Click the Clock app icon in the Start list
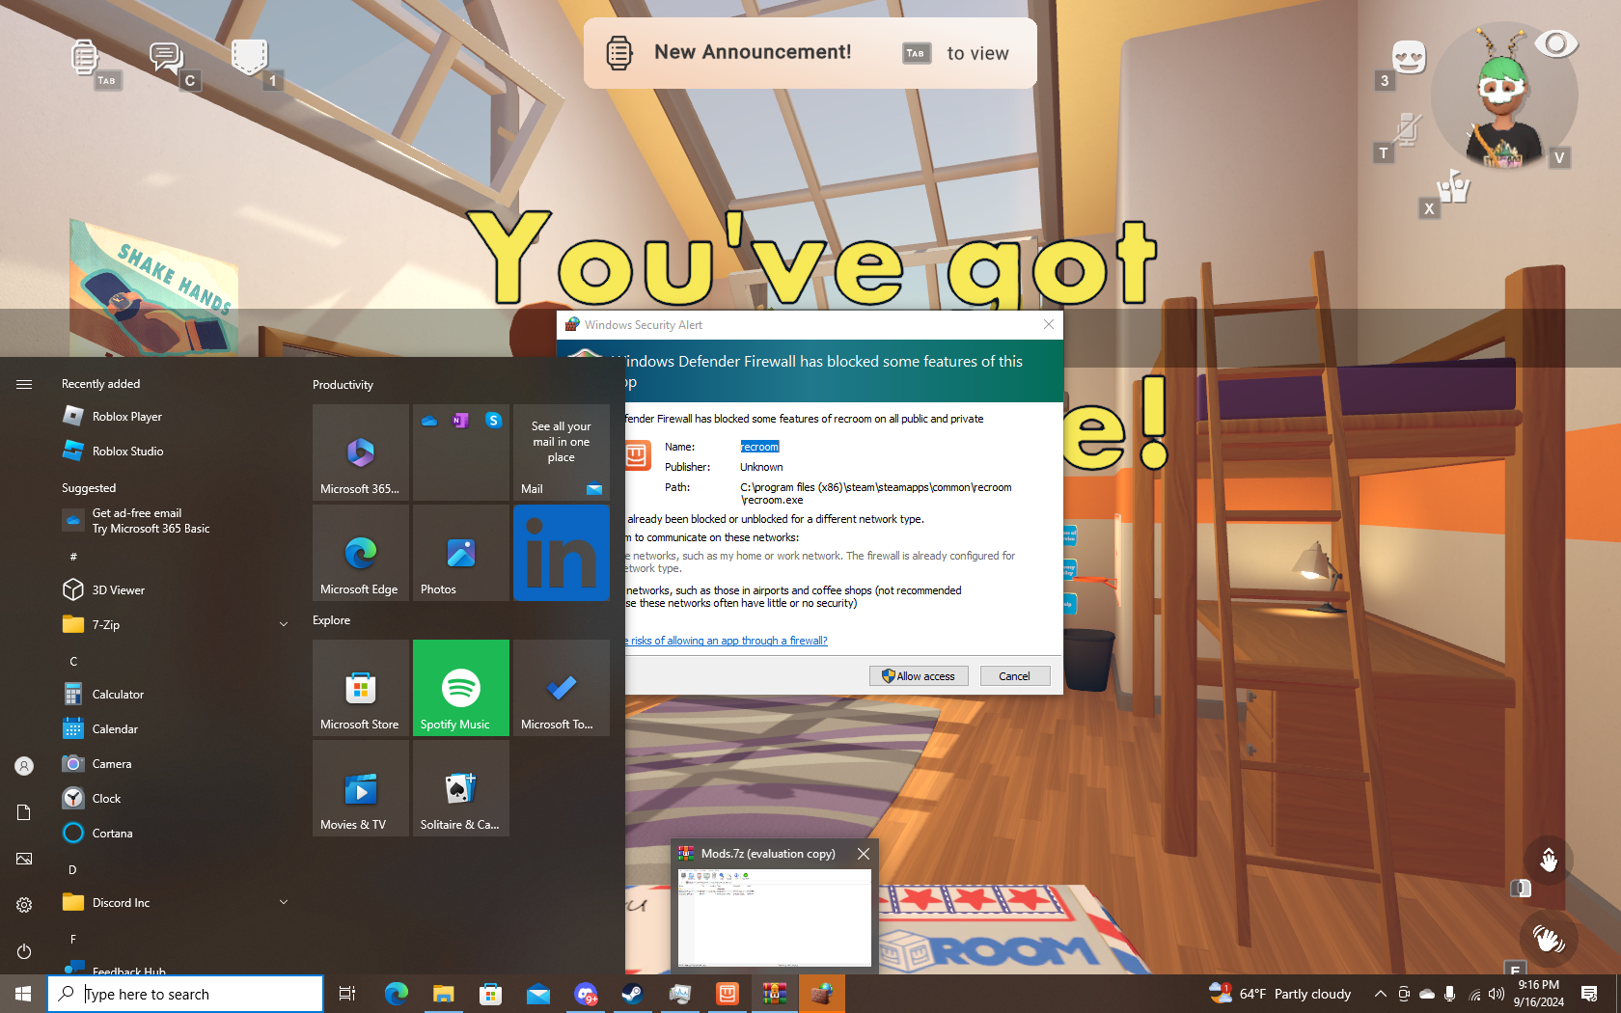The width and height of the screenshot is (1621, 1013). click(73, 799)
